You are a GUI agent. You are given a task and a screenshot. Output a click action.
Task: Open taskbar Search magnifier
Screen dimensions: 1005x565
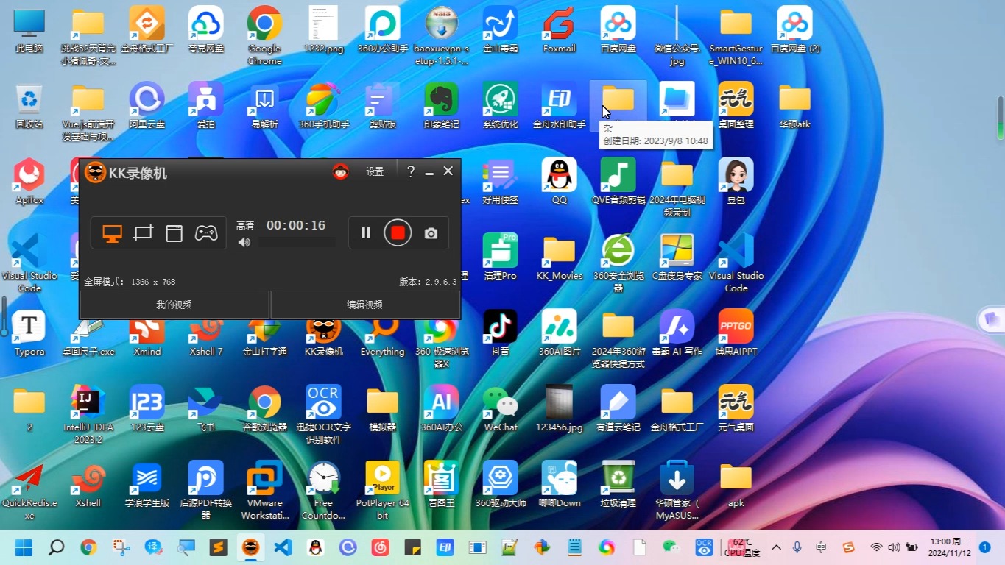(x=56, y=547)
